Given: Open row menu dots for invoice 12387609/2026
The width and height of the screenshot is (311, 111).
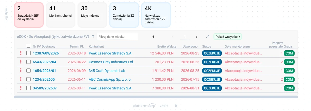Looking at the screenshot, I should click(20, 53).
